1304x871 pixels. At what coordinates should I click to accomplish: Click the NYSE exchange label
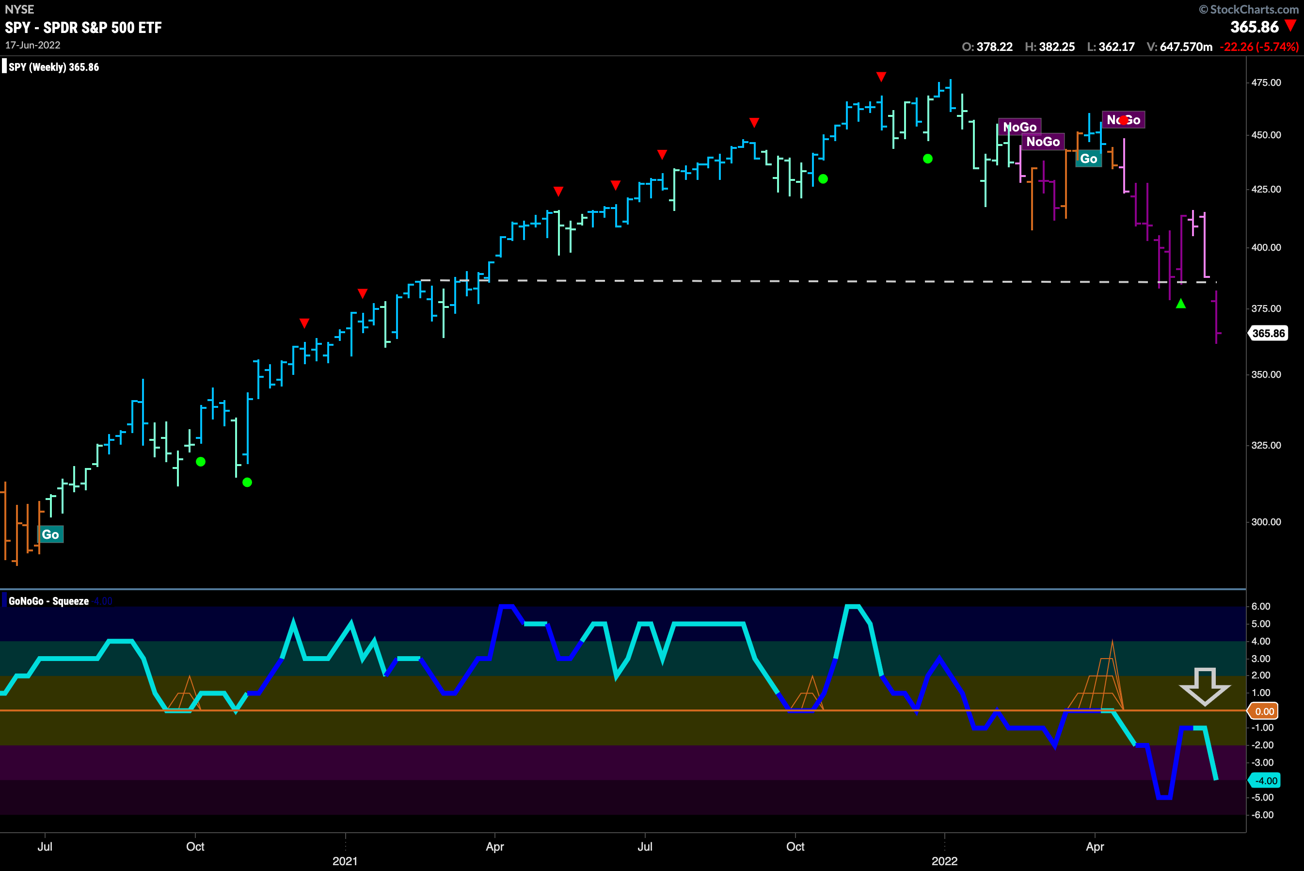(x=19, y=9)
